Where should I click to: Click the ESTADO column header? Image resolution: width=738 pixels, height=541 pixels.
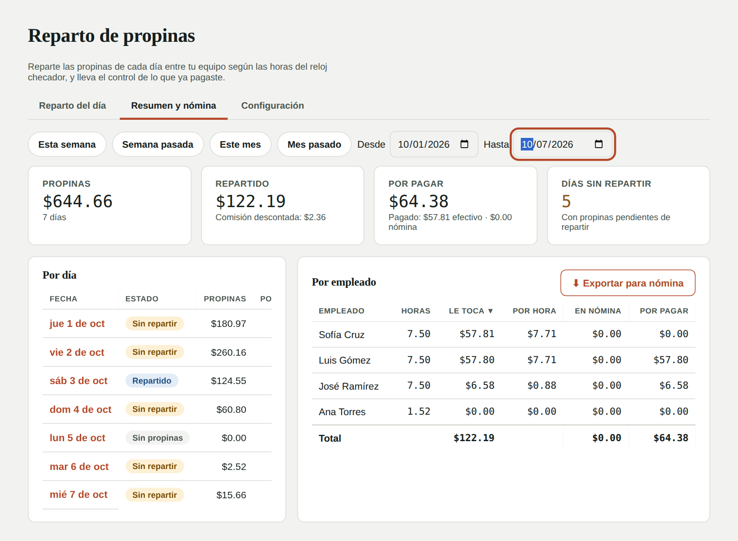pyautogui.click(x=142, y=299)
